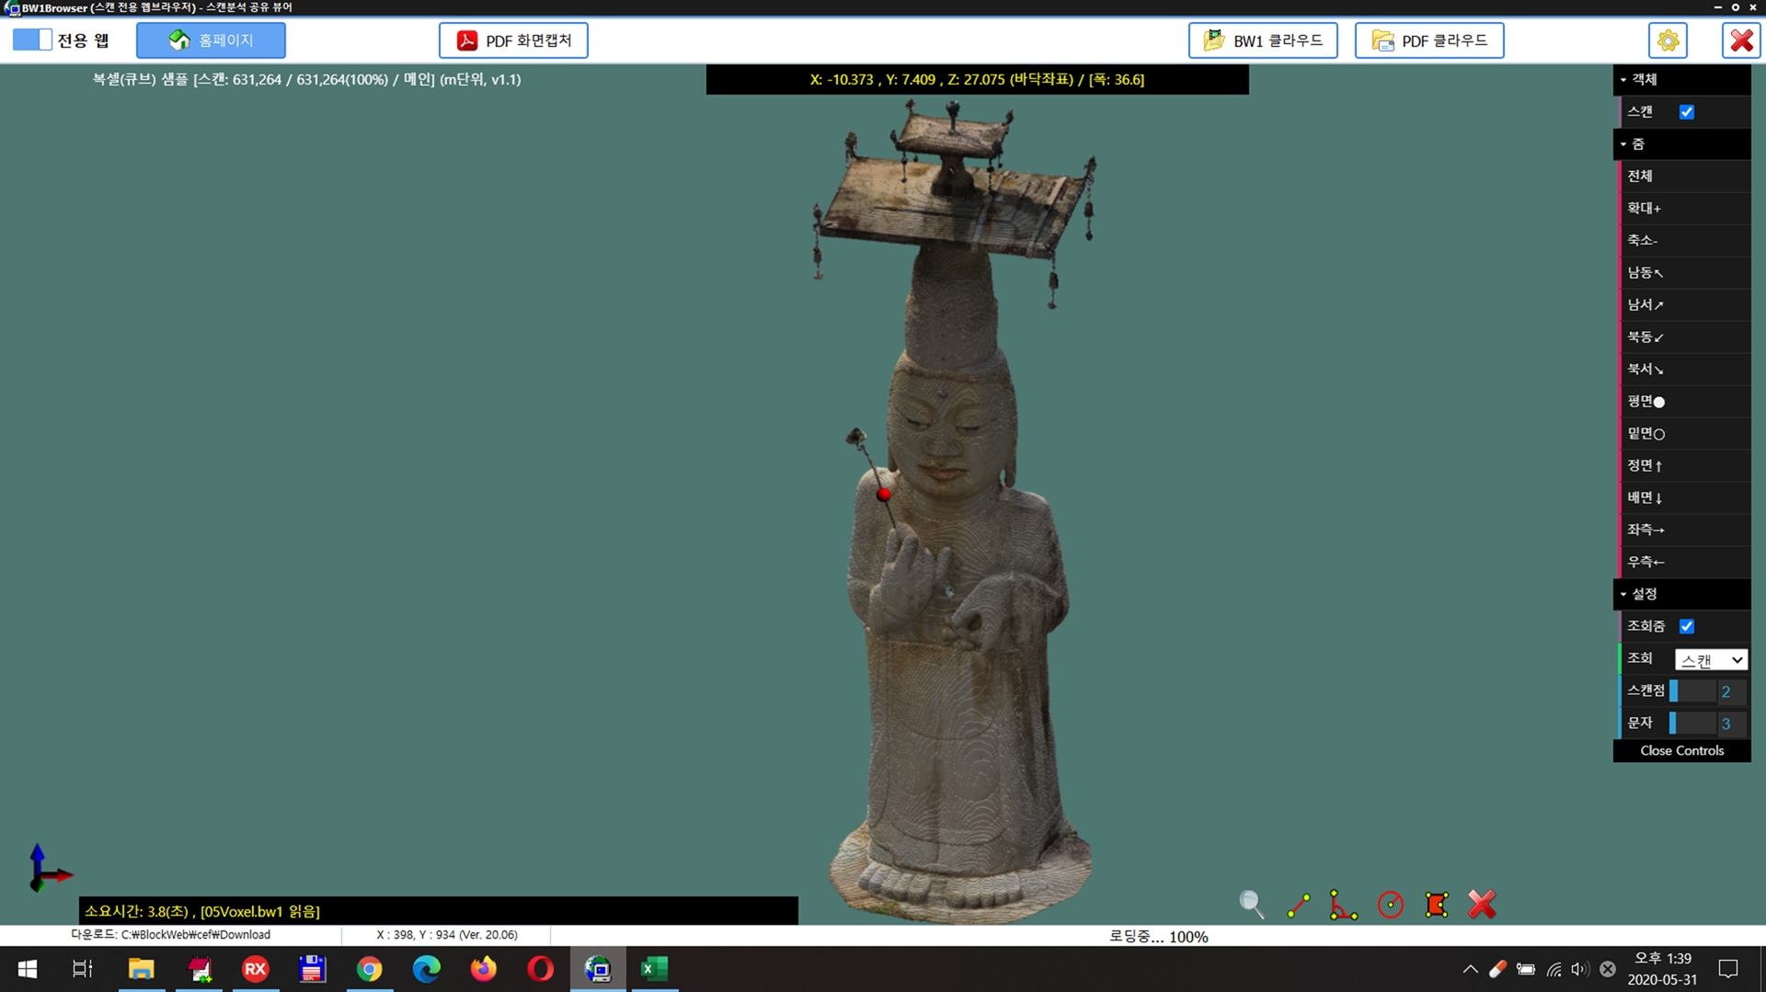Screen dimensions: 1766x992
Task: Open Excel from the taskbar
Action: (654, 968)
